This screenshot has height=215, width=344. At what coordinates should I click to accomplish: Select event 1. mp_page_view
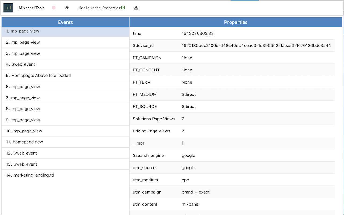point(65,31)
